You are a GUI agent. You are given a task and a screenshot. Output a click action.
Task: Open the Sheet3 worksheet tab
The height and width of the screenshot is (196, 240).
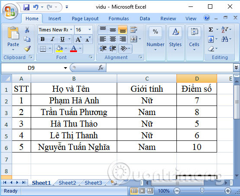[93, 183]
